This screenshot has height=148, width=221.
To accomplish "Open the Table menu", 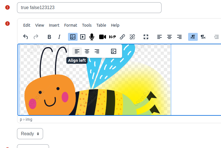I will click(x=101, y=25).
